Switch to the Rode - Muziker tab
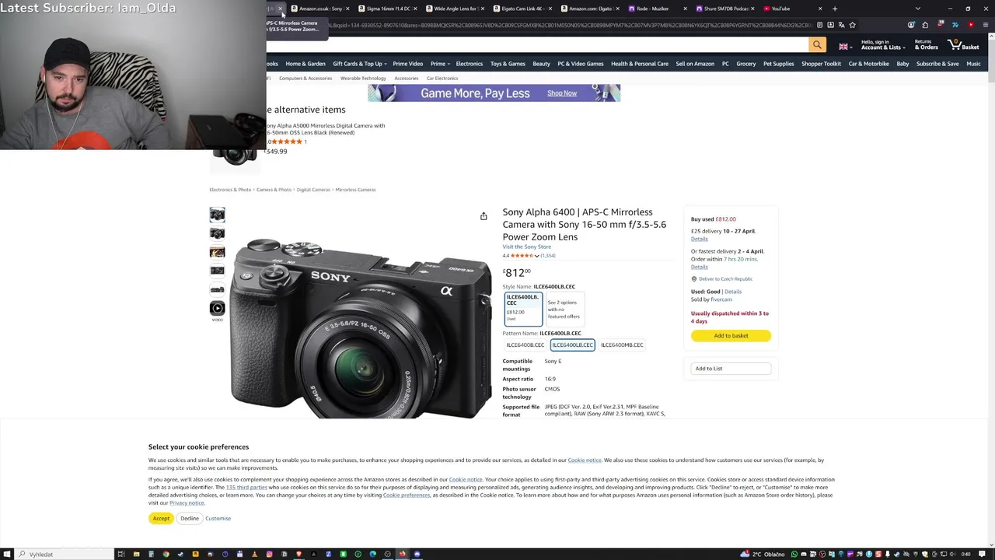The width and height of the screenshot is (995, 560). [658, 9]
